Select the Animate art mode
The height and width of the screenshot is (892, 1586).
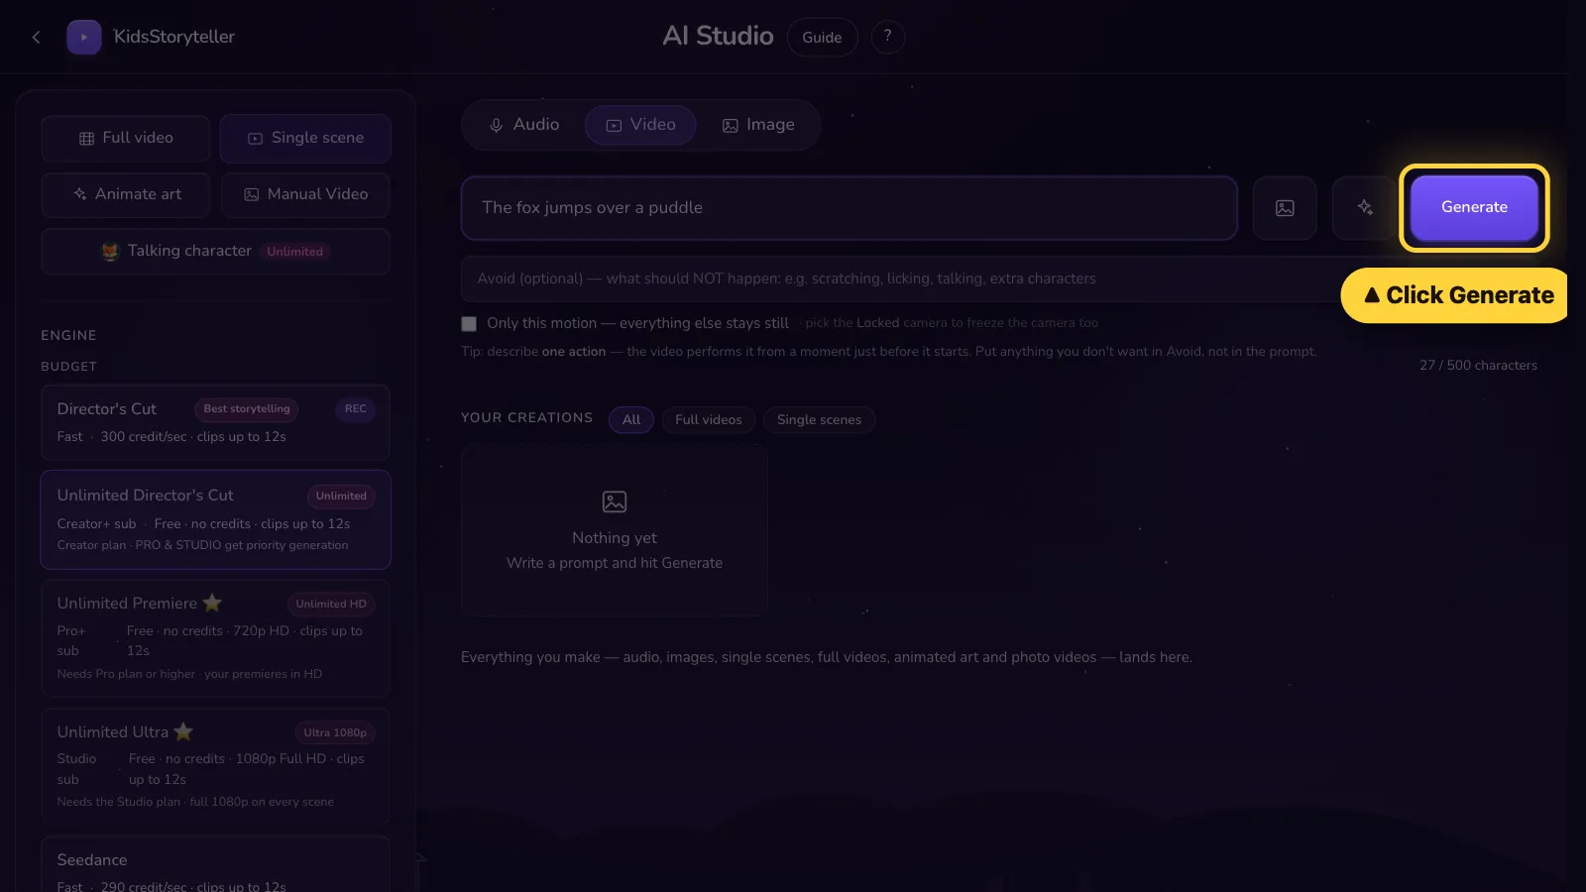pos(126,194)
